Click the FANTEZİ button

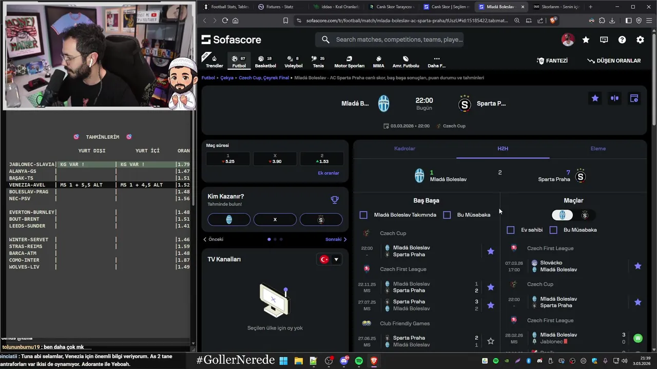552,60
